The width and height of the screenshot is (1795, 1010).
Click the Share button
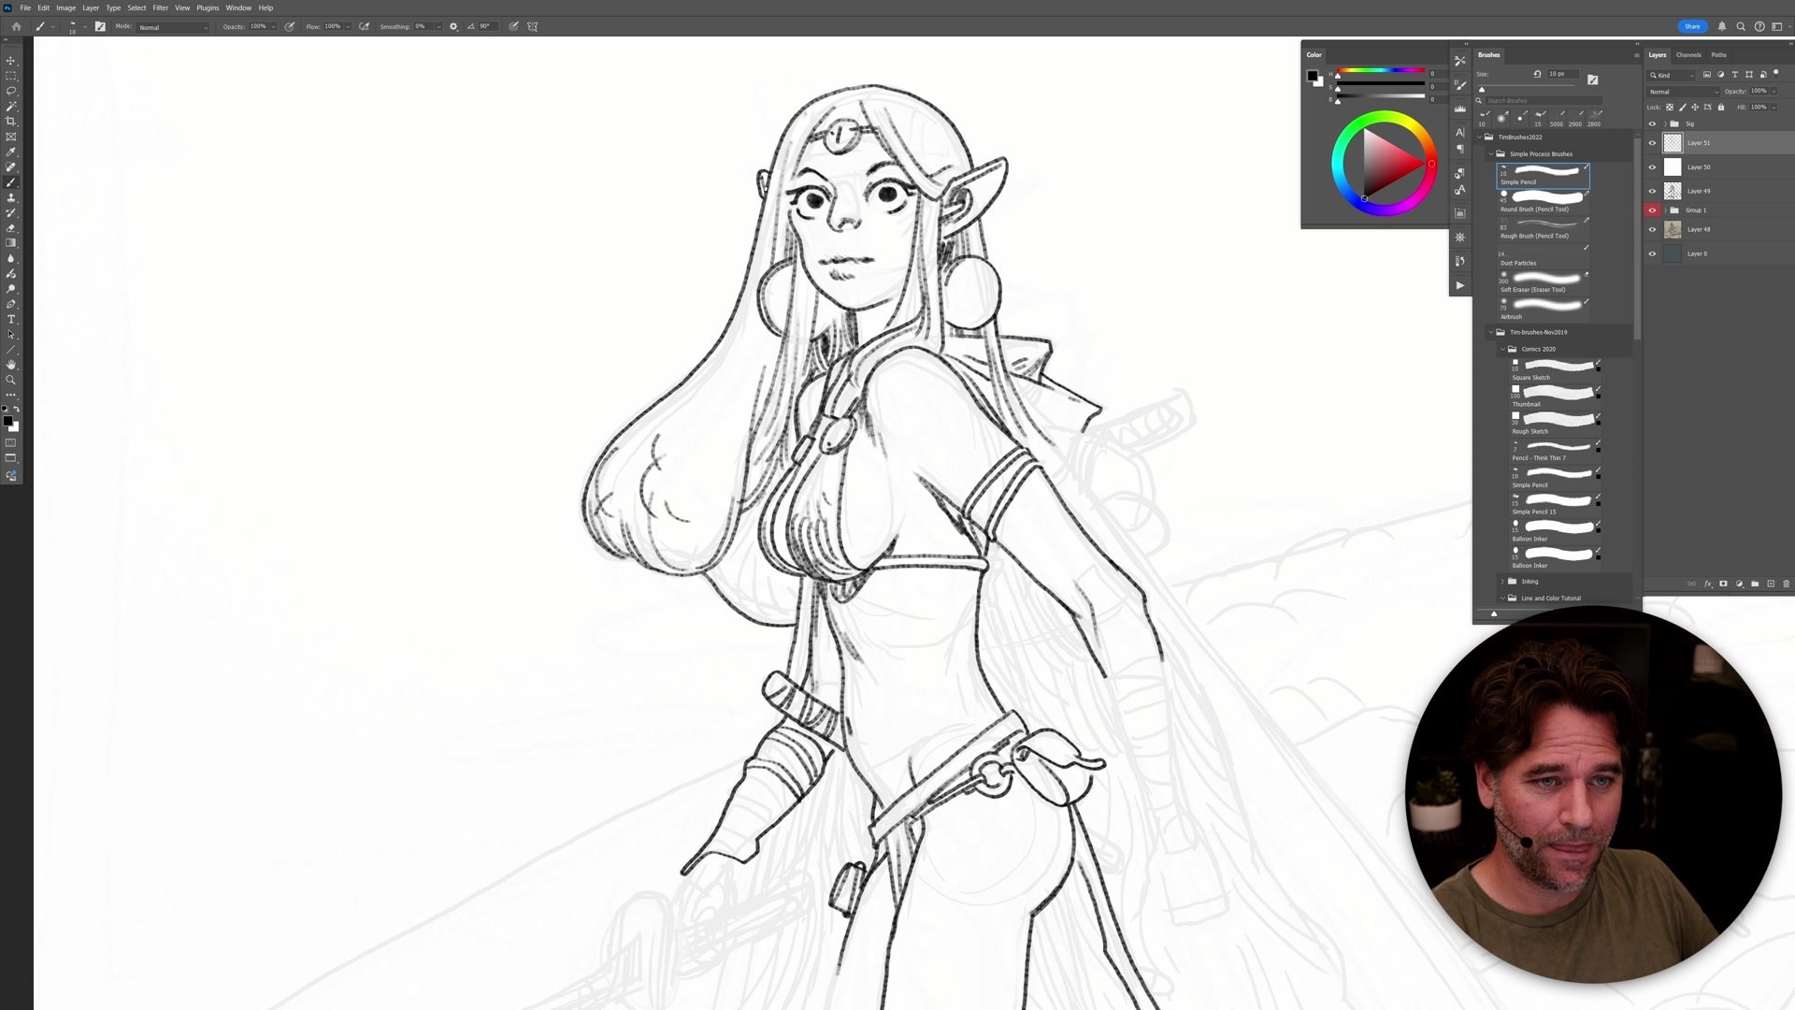click(x=1692, y=26)
